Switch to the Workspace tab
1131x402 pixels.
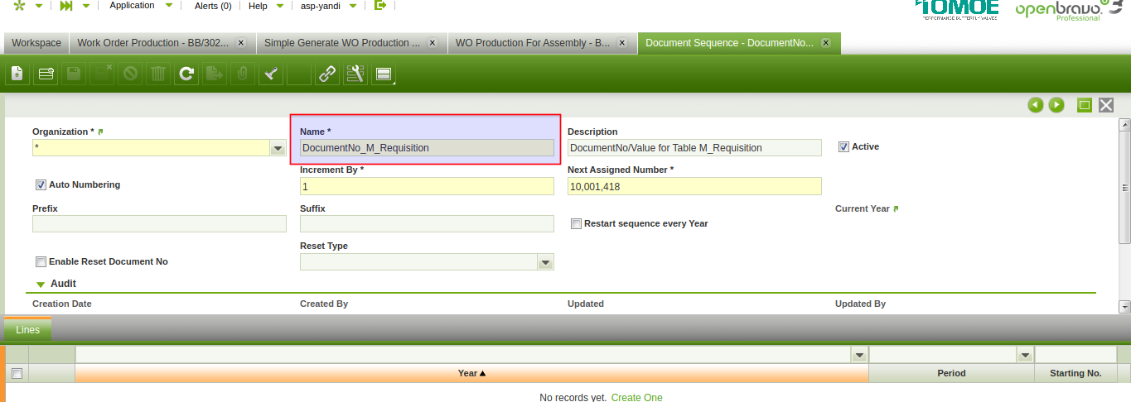(x=36, y=43)
